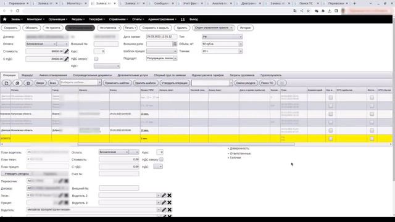The image size is (395, 222).
Task: Click the Смена ресурса button
Action: [246, 83]
